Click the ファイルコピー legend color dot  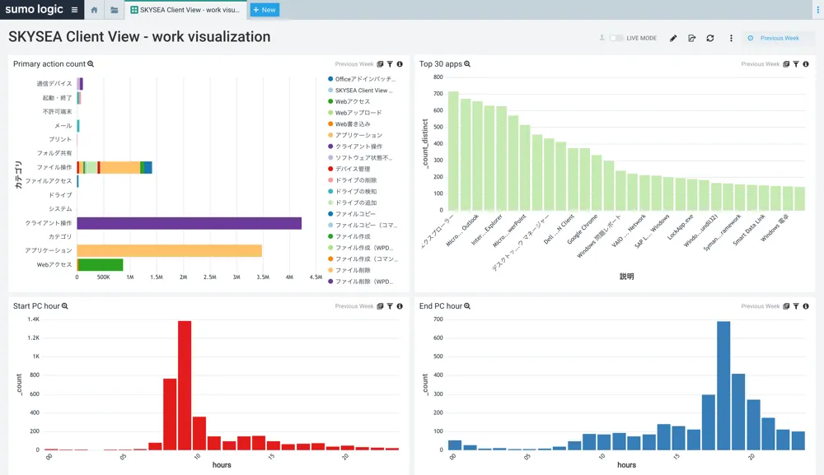point(330,213)
